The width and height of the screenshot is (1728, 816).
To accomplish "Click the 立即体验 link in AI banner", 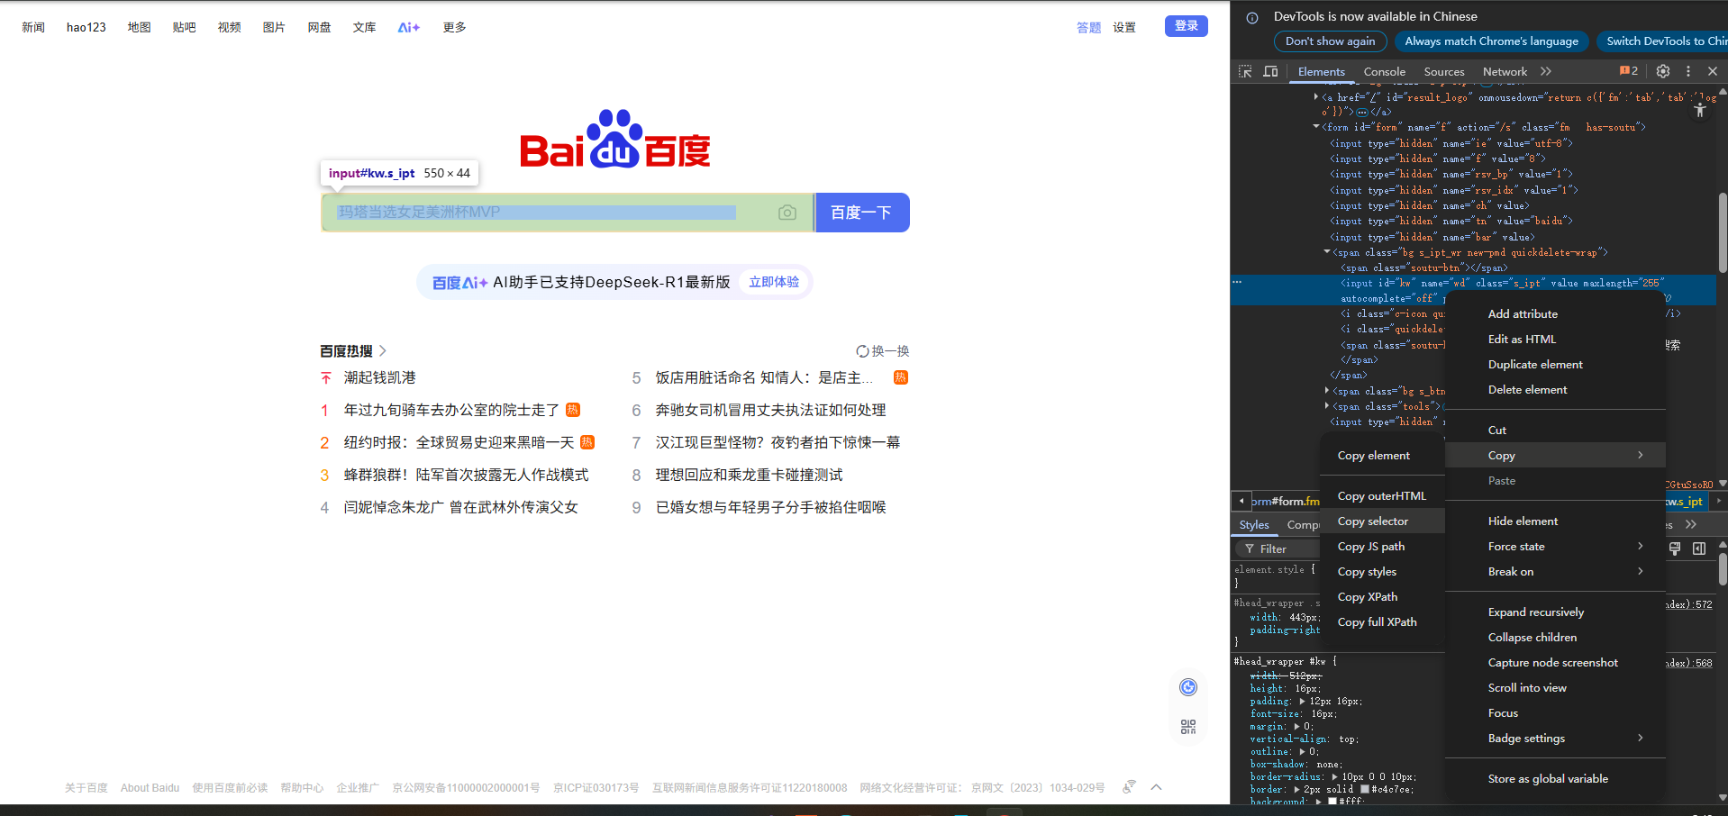I will click(774, 282).
